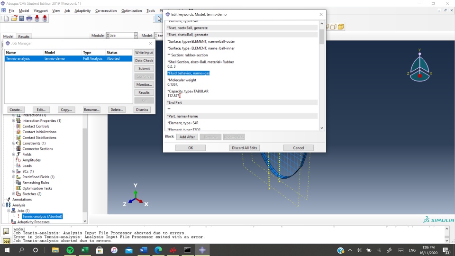Expand the Predefined Fields (1) node
This screenshot has height=256, width=455.
tap(14, 177)
